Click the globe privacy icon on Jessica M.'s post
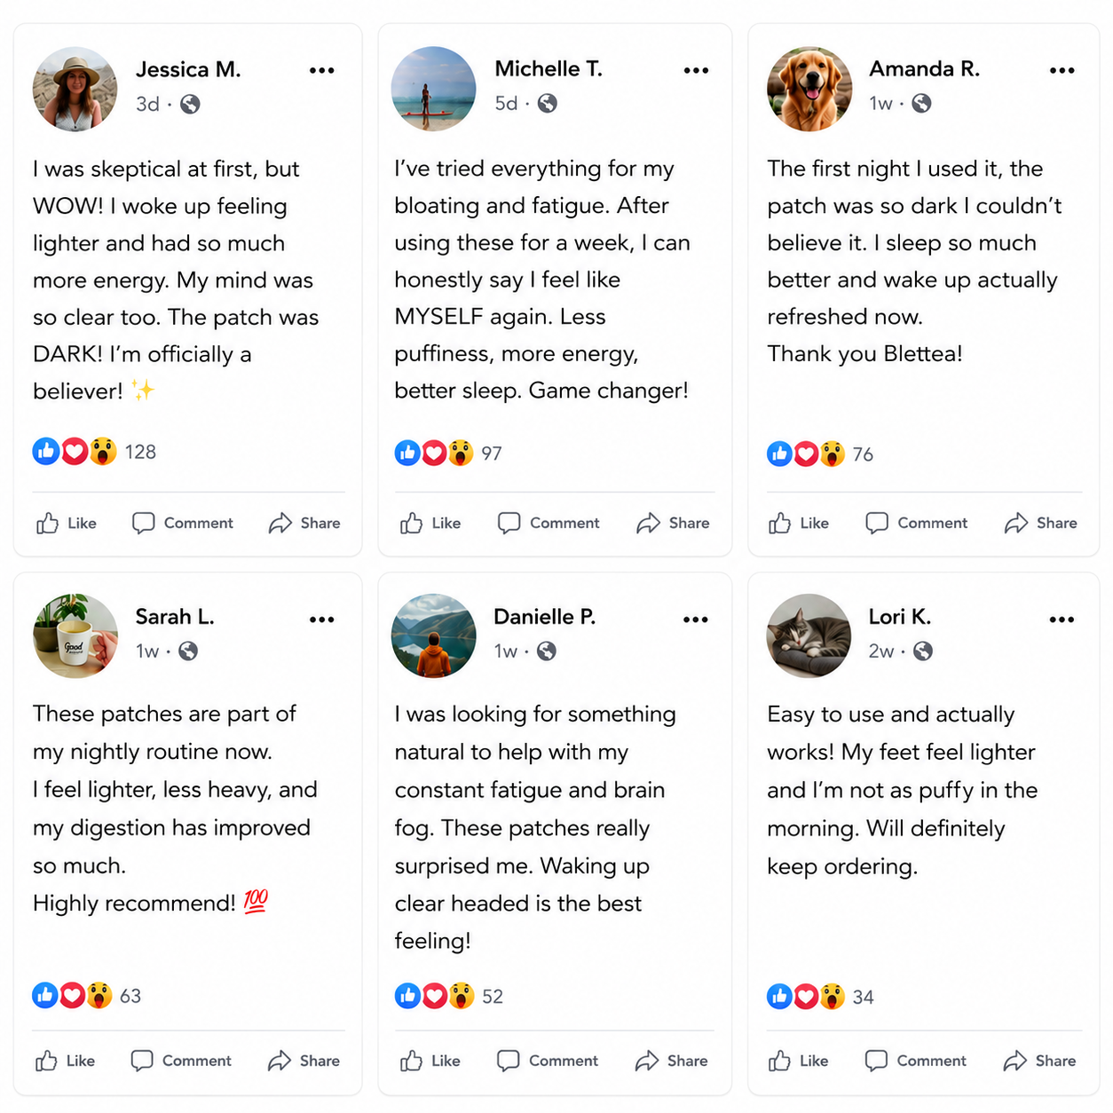This screenshot has width=1113, height=1113. [190, 104]
